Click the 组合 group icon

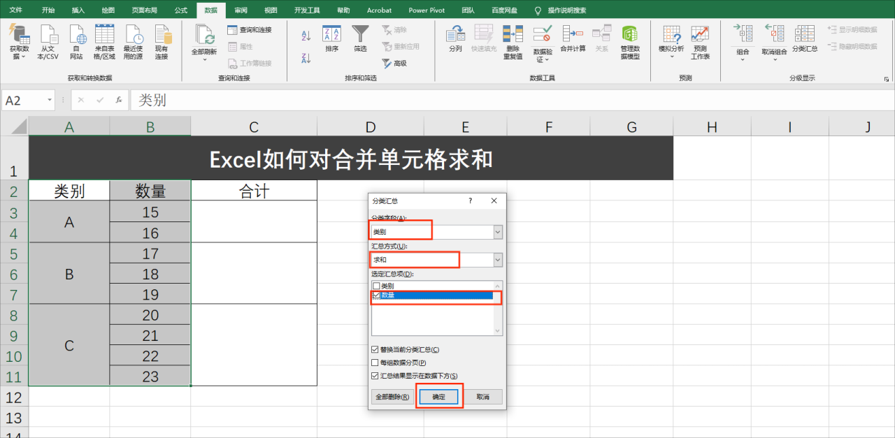[x=743, y=35]
